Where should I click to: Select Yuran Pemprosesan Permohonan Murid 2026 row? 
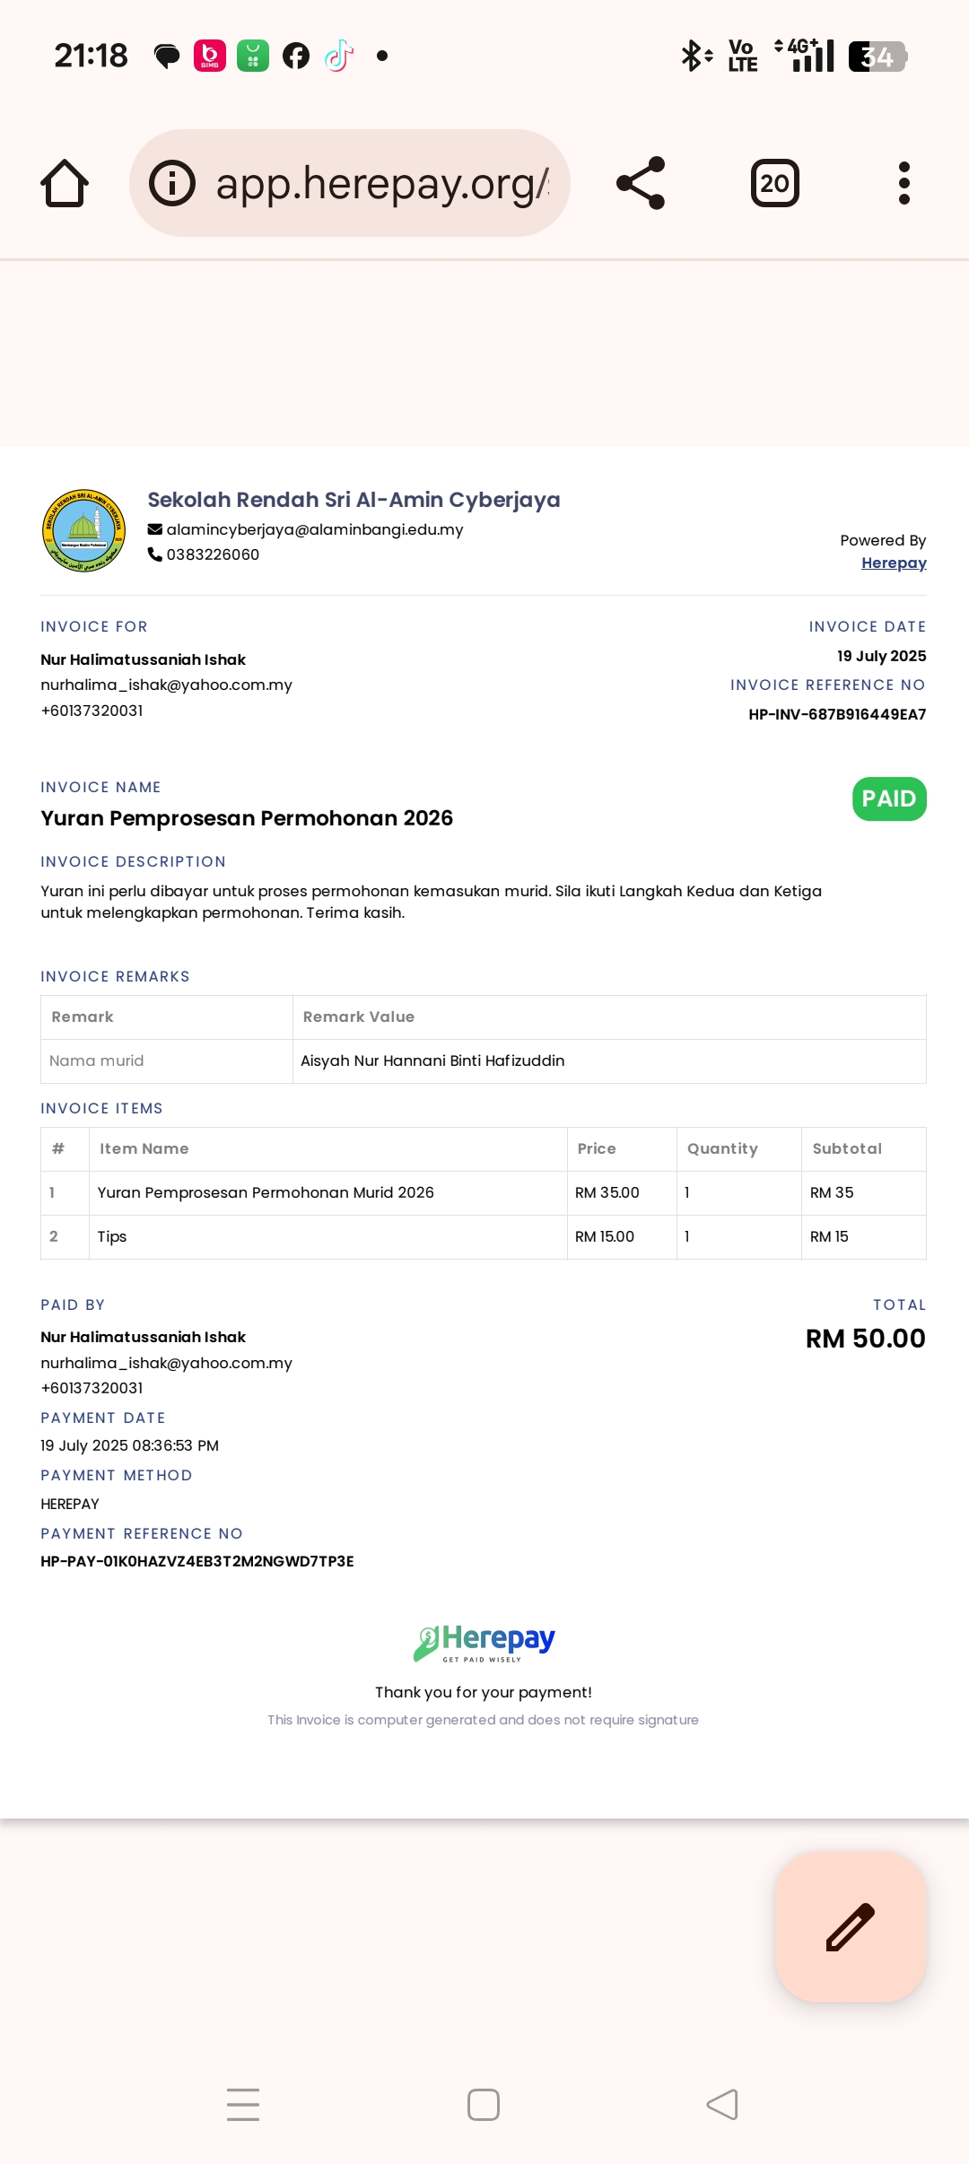click(x=484, y=1192)
